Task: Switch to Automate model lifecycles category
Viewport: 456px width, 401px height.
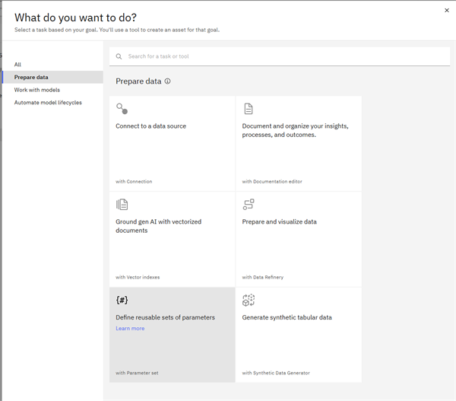Action: point(48,103)
